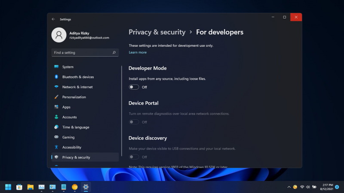Image resolution: width=344 pixels, height=193 pixels.
Task: Click the search magnifier icon
Action: (x=114, y=52)
